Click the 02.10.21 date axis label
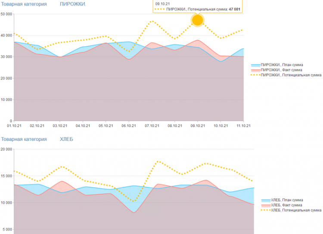The image size is (323, 234). [37, 126]
